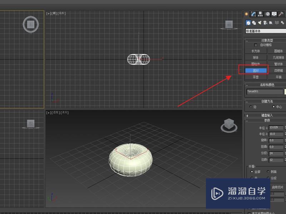
Task: Click the ViewCube in the bottom-left viewport
Action: coord(31,124)
